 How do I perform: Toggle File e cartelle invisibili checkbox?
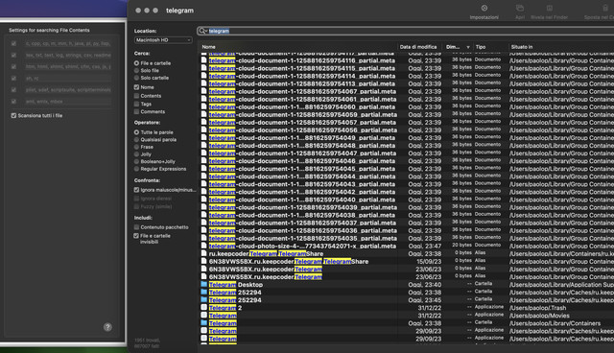click(x=136, y=236)
